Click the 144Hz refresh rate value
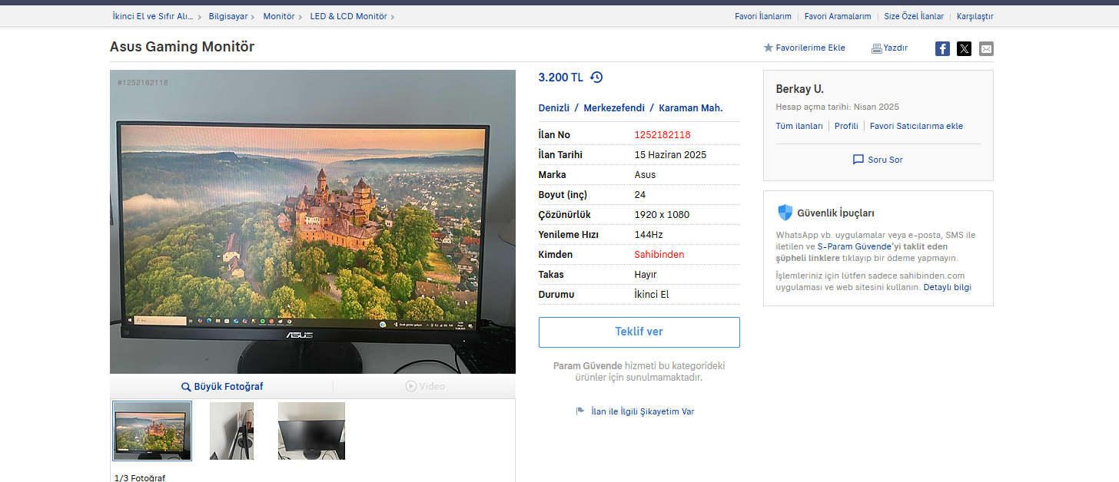 tap(649, 234)
